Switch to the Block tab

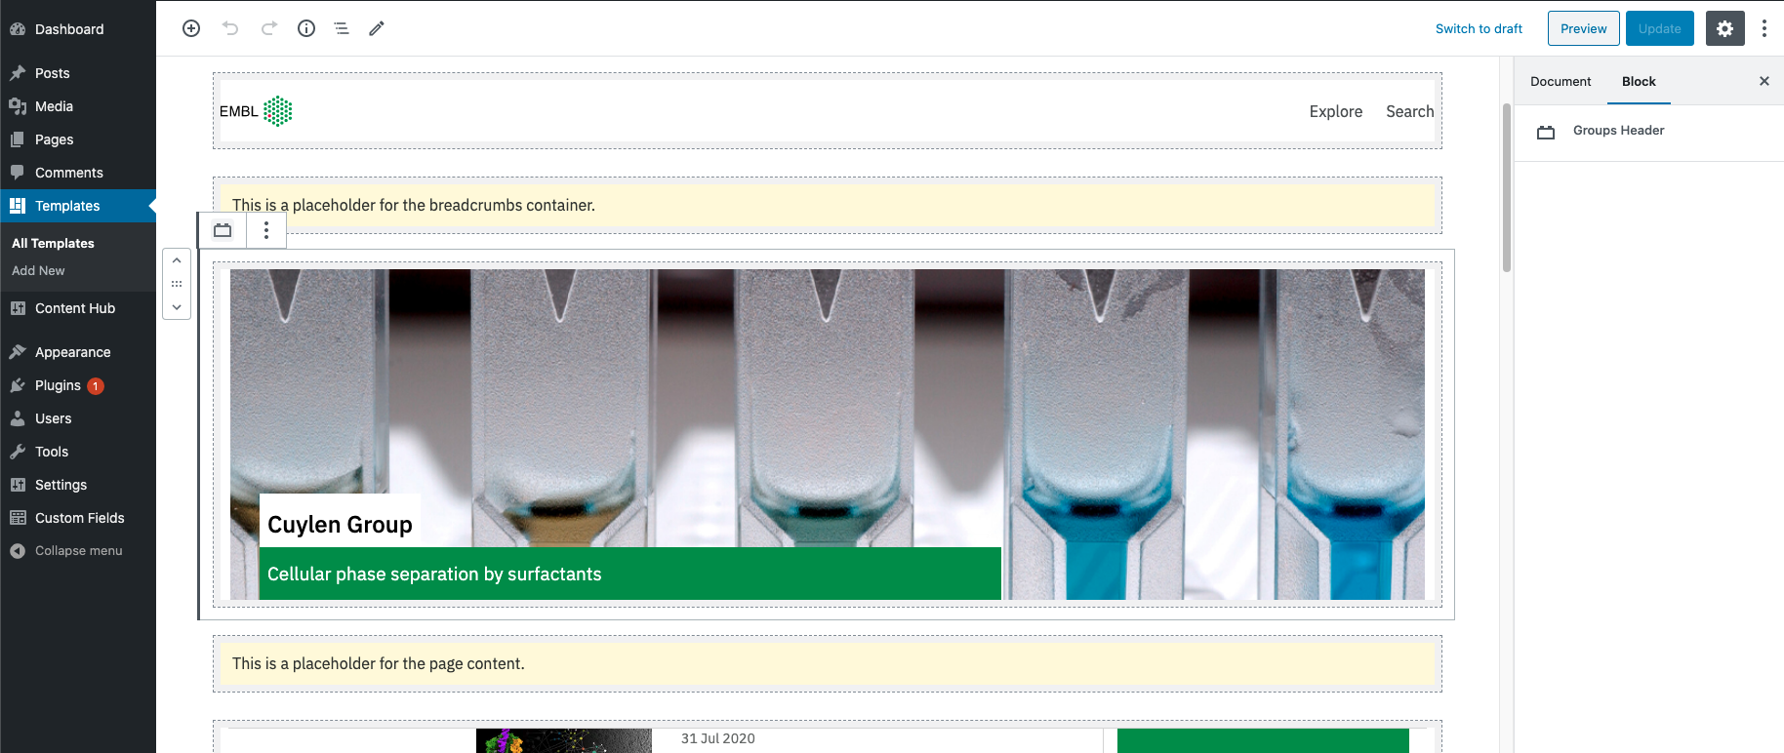point(1639,81)
